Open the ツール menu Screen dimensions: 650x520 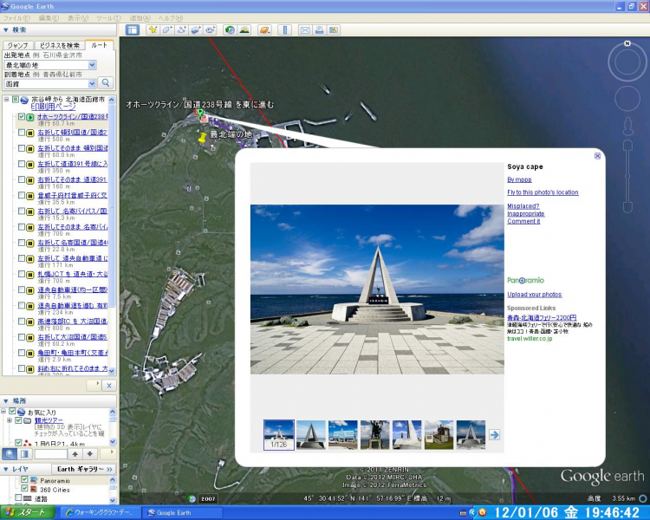[108, 18]
